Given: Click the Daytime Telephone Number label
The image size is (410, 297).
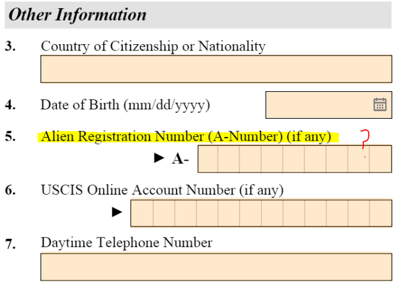Looking at the screenshot, I should point(126,242).
